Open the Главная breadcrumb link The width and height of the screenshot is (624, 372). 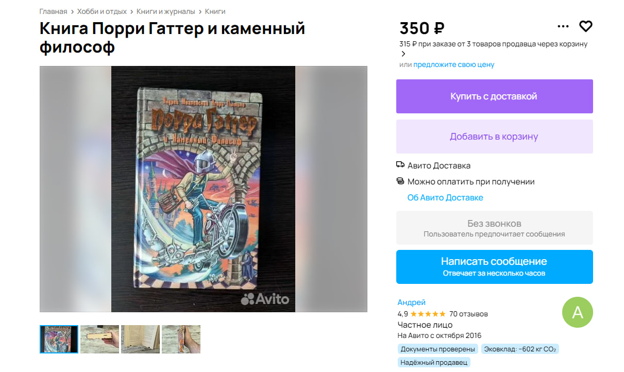54,11
